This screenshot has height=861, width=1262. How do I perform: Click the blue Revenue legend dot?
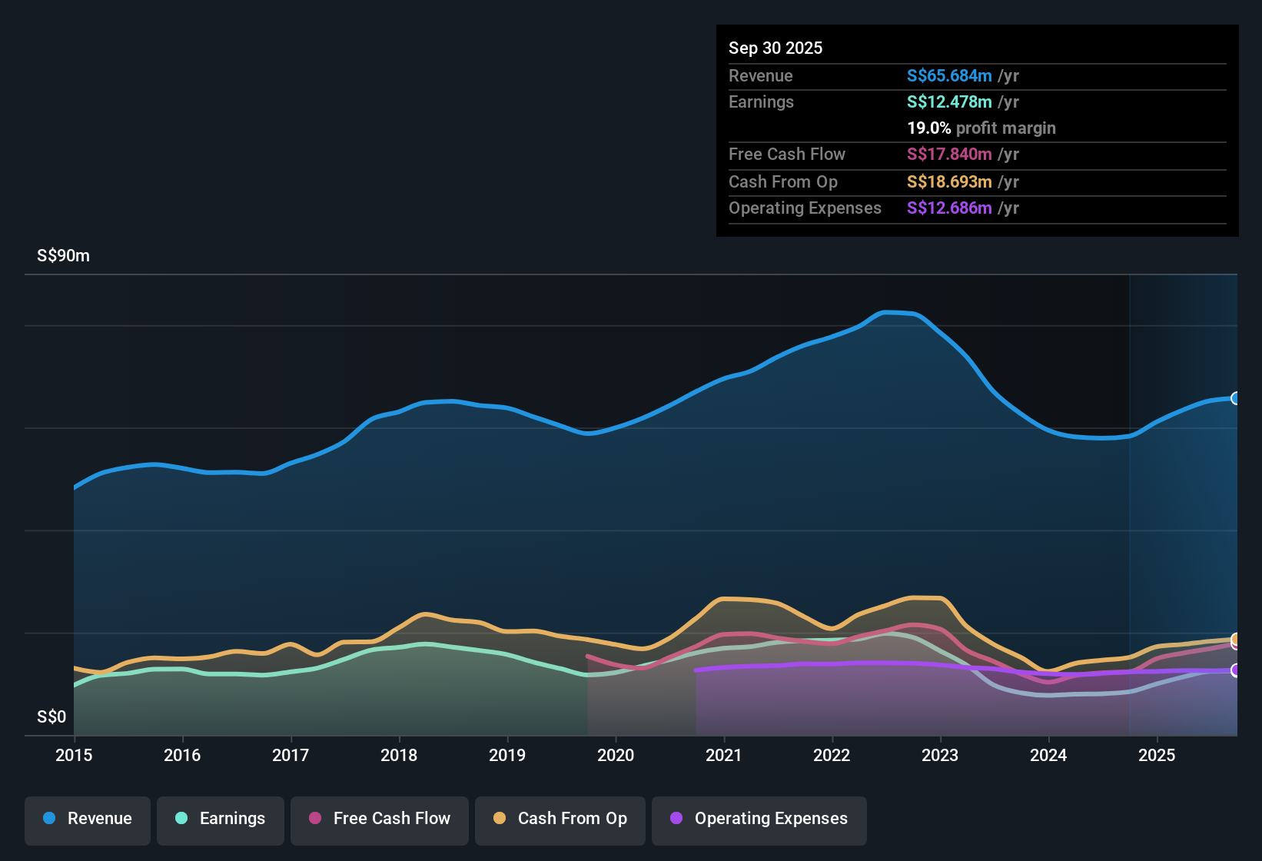click(48, 819)
